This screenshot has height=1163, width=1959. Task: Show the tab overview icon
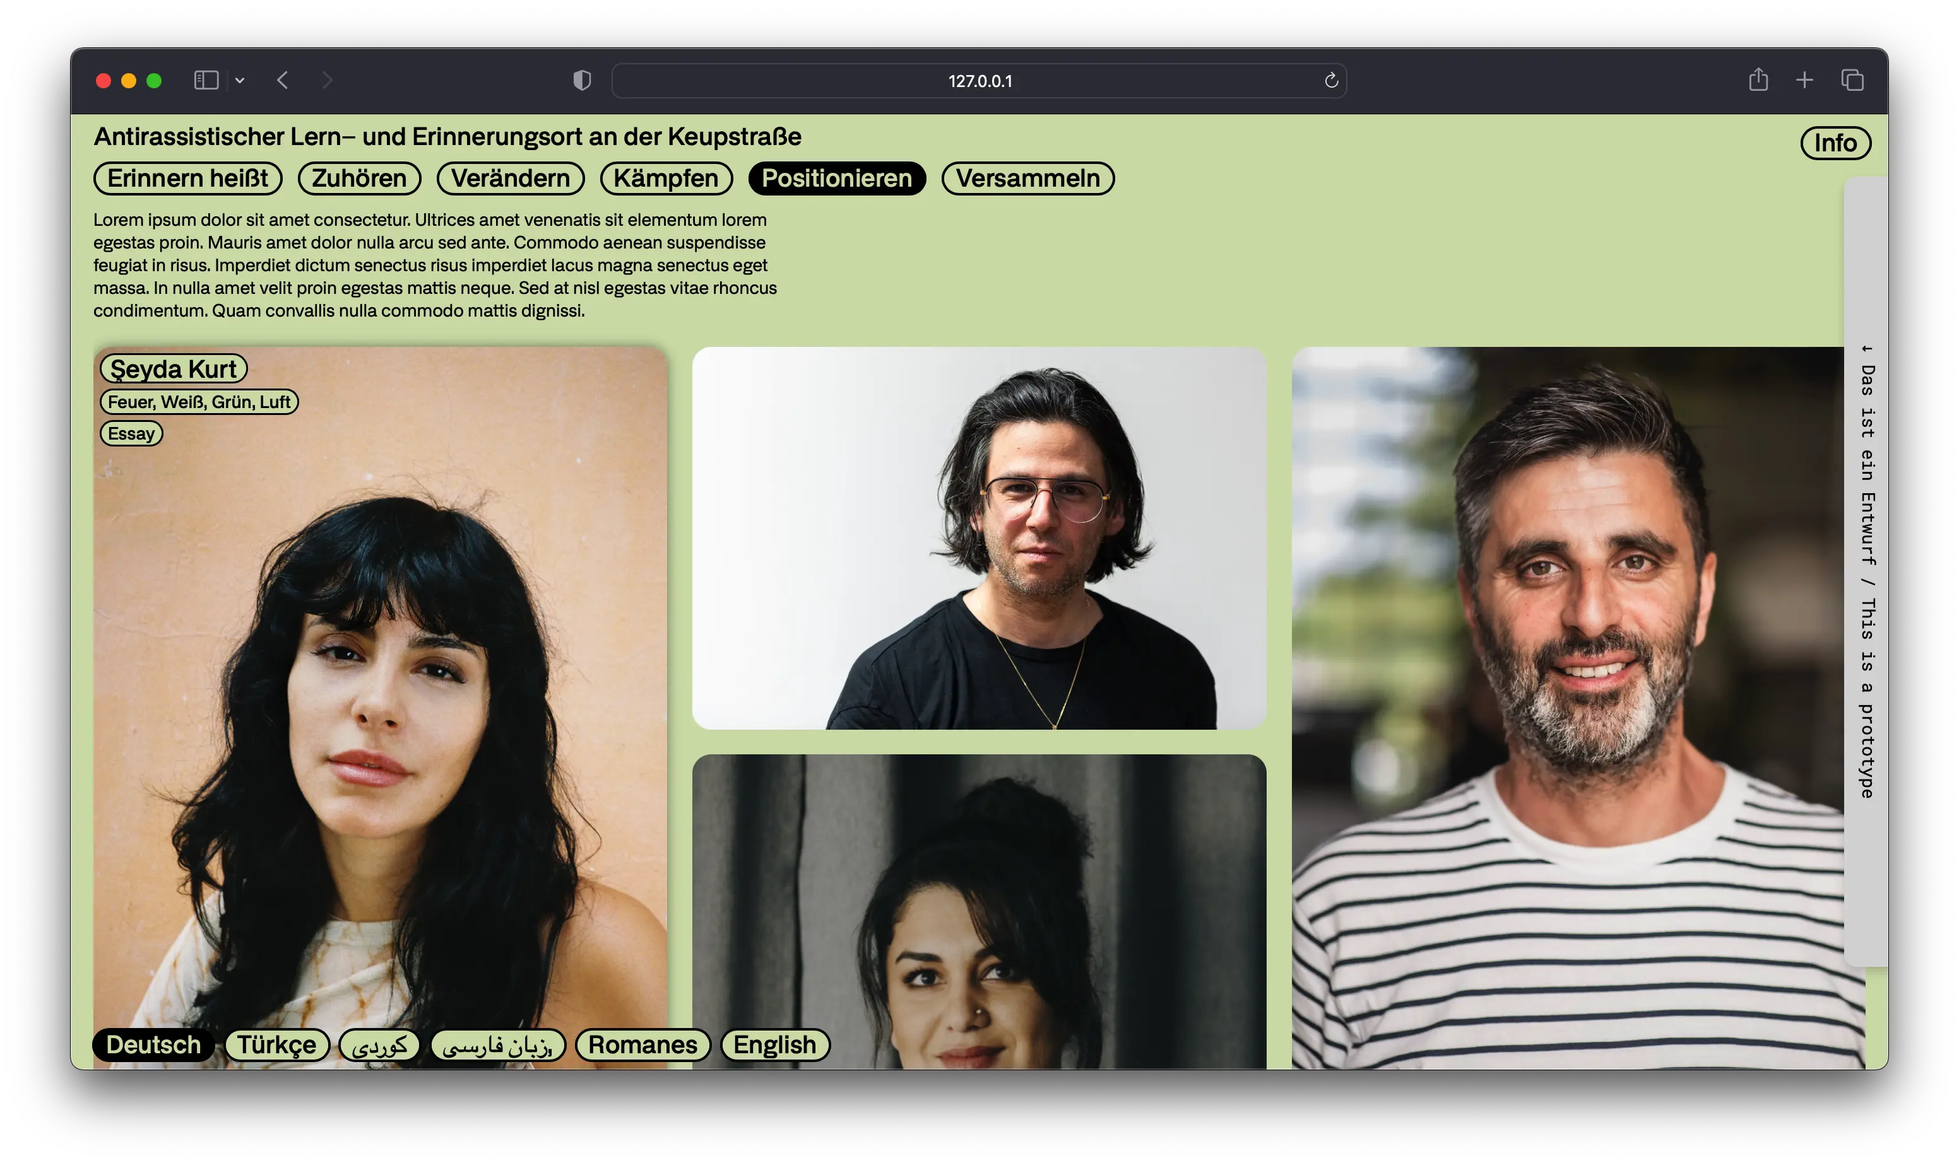pyautogui.click(x=1852, y=80)
